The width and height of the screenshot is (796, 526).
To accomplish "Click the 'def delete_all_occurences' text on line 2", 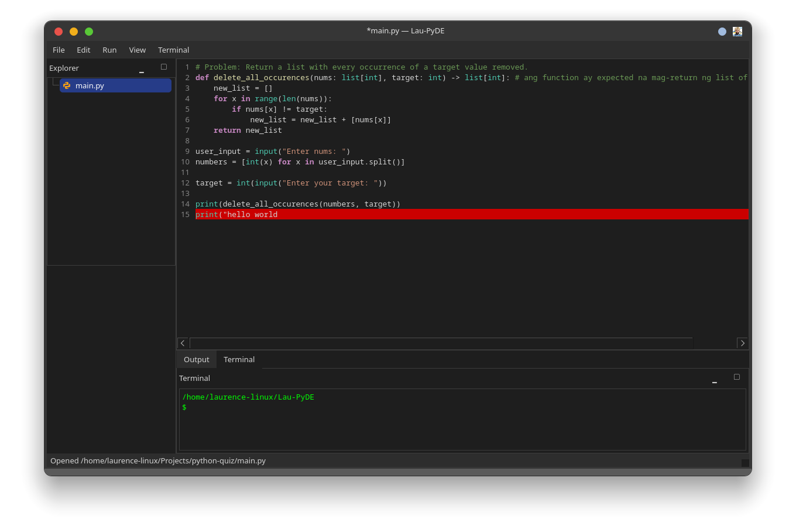I will [252, 78].
